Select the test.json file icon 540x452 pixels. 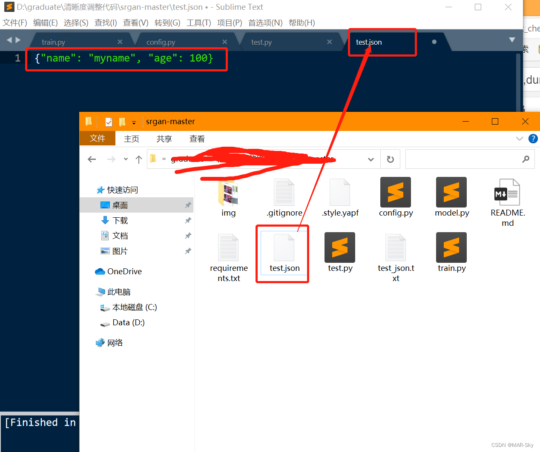pyautogui.click(x=284, y=247)
